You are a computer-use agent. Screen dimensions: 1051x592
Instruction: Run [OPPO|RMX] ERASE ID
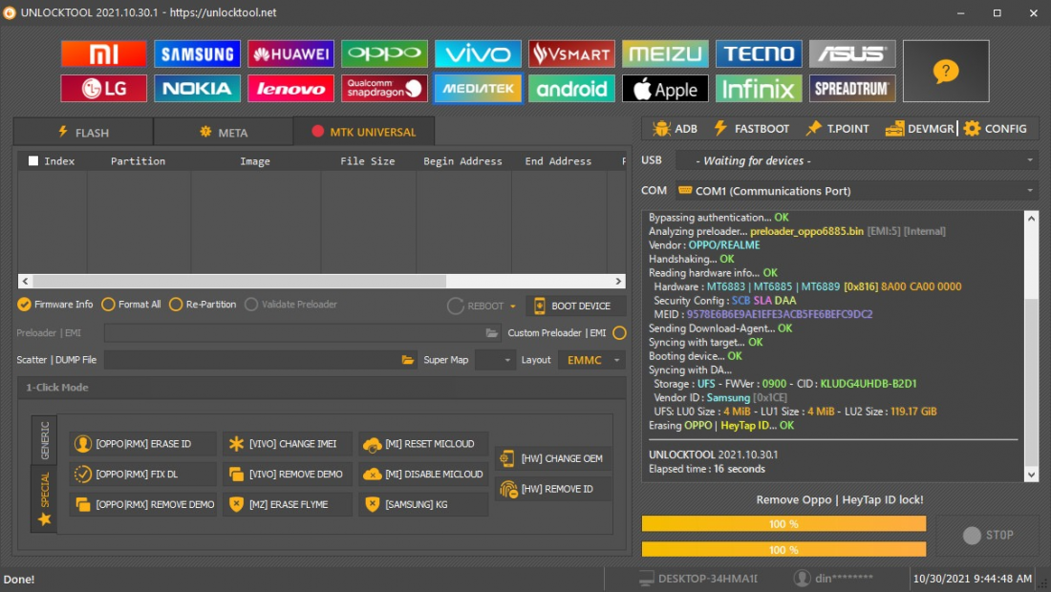[142, 443]
